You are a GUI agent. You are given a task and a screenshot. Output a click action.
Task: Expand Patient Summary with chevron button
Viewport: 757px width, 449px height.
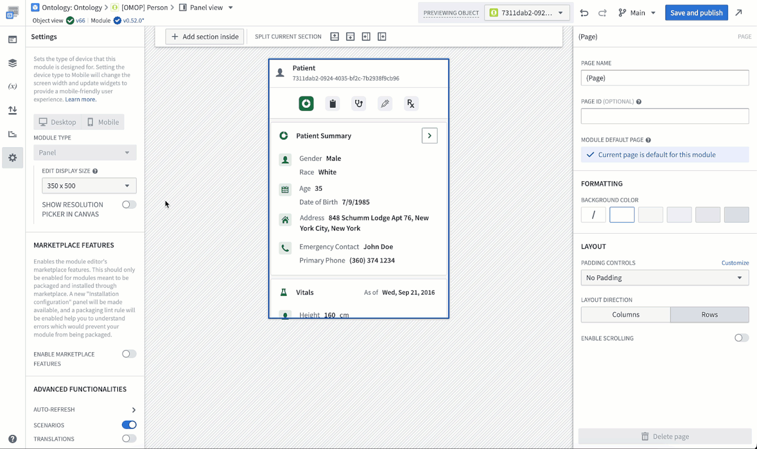point(429,136)
